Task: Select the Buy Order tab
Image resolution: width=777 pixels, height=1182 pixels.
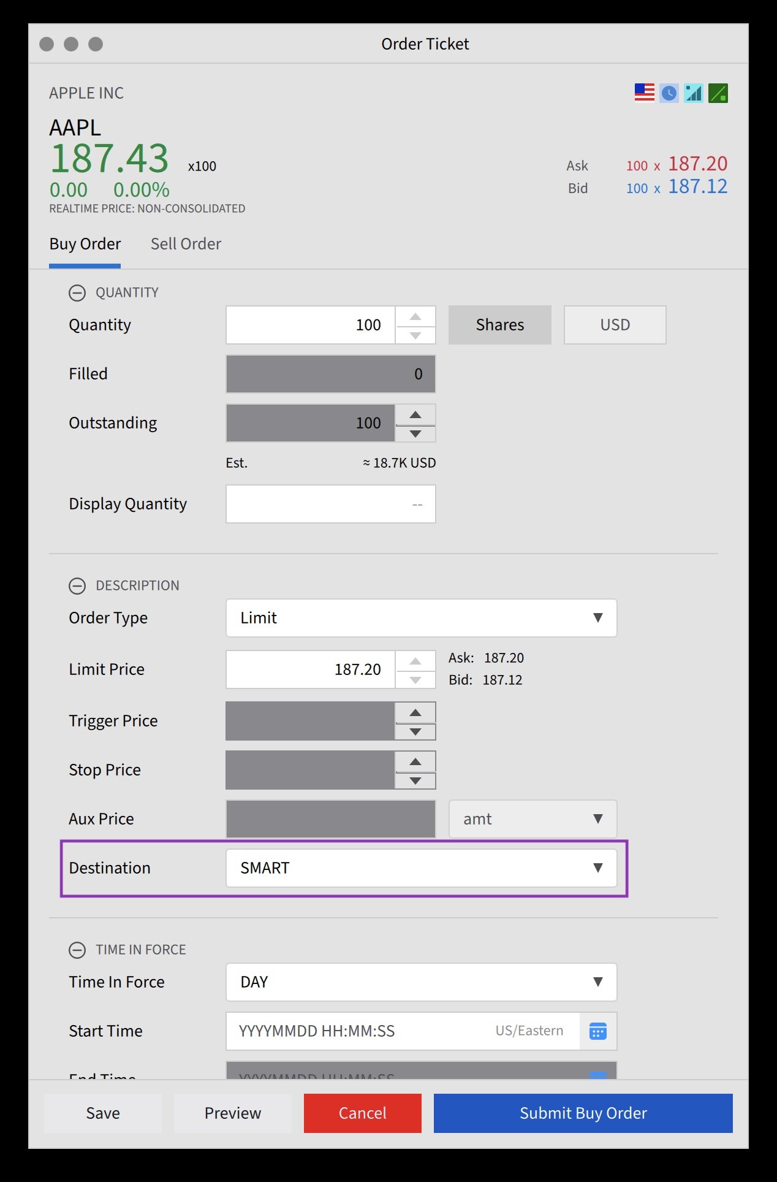Action: coord(85,244)
